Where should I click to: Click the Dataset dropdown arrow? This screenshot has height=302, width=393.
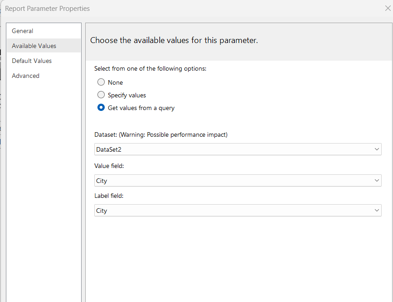click(377, 149)
